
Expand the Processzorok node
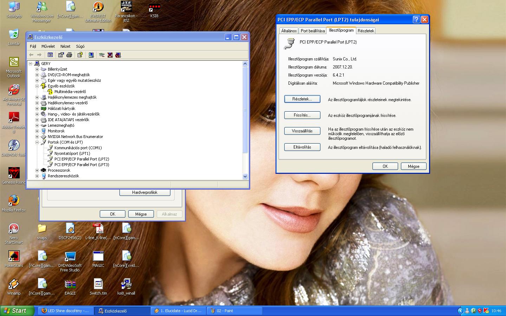37,170
